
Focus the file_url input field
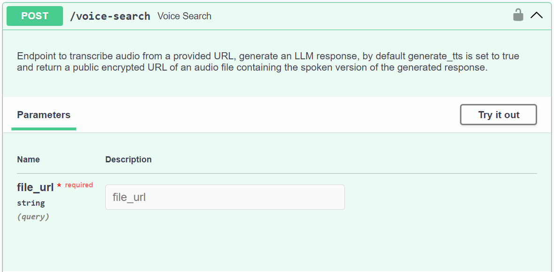225,197
